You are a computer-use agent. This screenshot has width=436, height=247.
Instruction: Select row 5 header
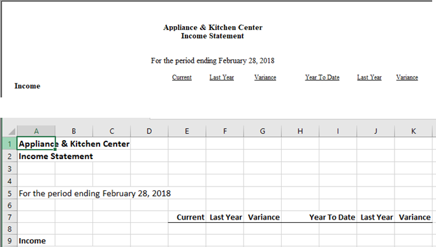pos(10,194)
